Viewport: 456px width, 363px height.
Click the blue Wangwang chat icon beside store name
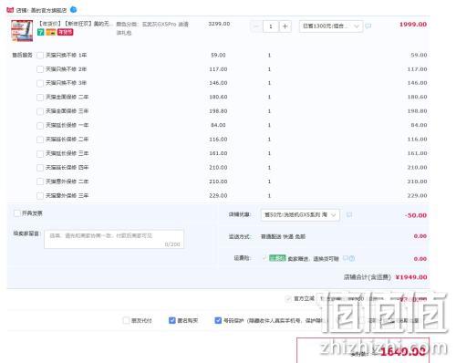73,10
